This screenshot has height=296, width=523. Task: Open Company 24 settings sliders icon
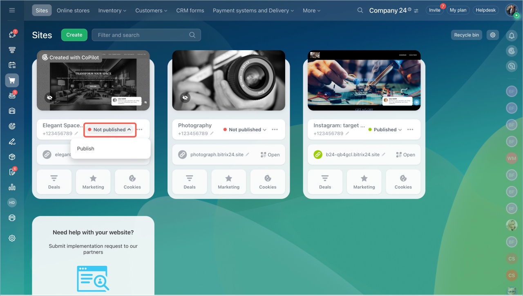coord(416,11)
